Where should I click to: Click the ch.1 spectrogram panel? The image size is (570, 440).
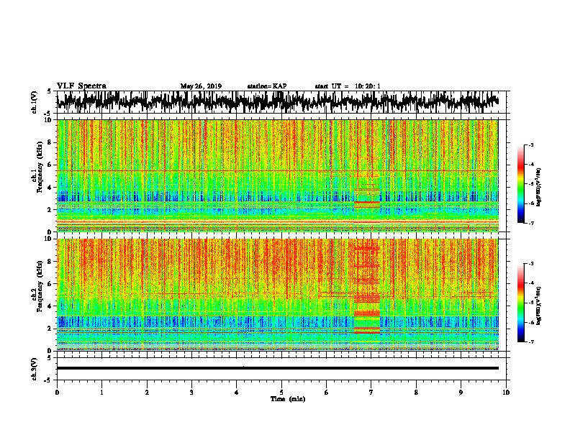coord(277,175)
